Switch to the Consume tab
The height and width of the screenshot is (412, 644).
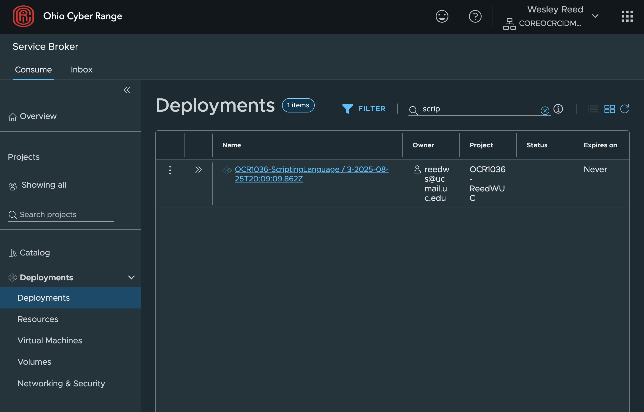[33, 69]
